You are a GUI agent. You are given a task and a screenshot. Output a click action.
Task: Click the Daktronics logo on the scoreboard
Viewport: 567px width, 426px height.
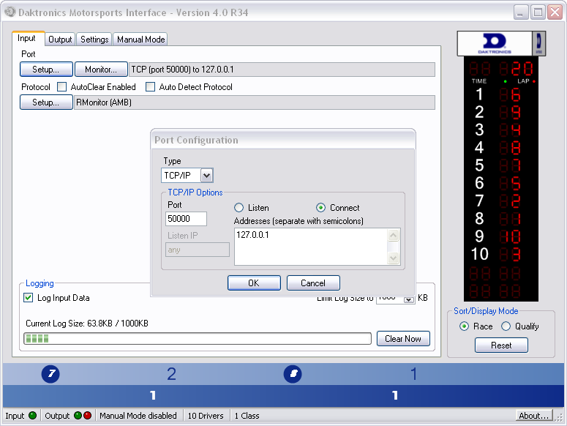click(x=489, y=43)
